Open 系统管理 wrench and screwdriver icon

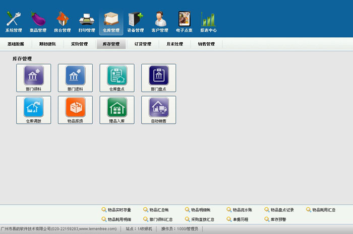point(14,22)
